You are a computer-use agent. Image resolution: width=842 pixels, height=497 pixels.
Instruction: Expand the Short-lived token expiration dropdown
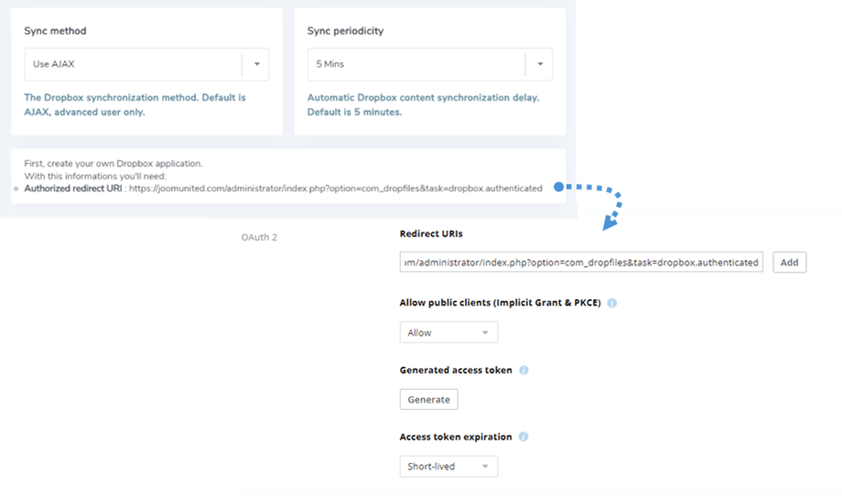tap(448, 466)
